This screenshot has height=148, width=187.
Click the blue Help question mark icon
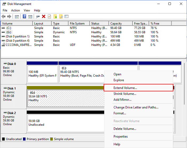point(24,17)
